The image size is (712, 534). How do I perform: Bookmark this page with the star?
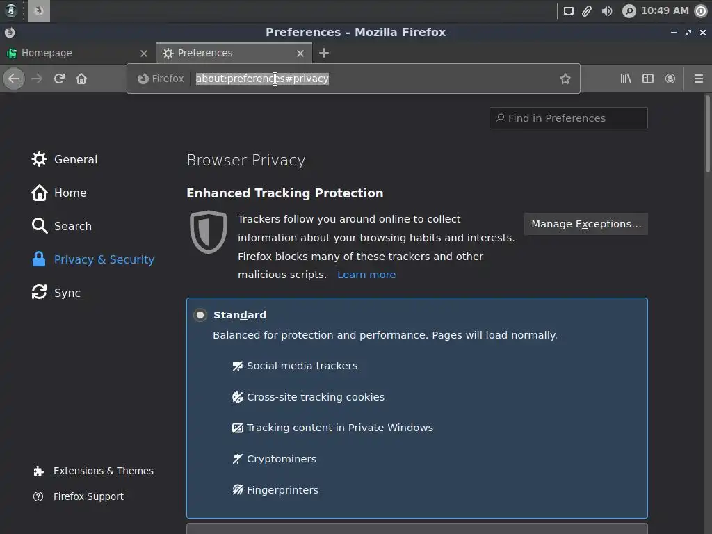tap(565, 79)
